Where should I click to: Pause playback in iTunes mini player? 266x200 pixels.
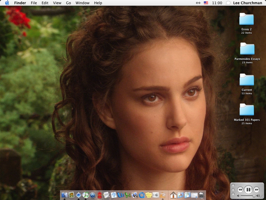pyautogui.click(x=248, y=189)
